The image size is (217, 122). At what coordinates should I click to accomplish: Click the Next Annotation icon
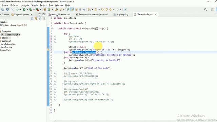click(89, 9)
